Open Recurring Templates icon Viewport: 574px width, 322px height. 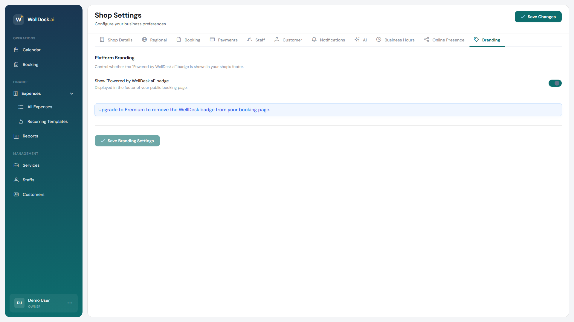[21, 121]
